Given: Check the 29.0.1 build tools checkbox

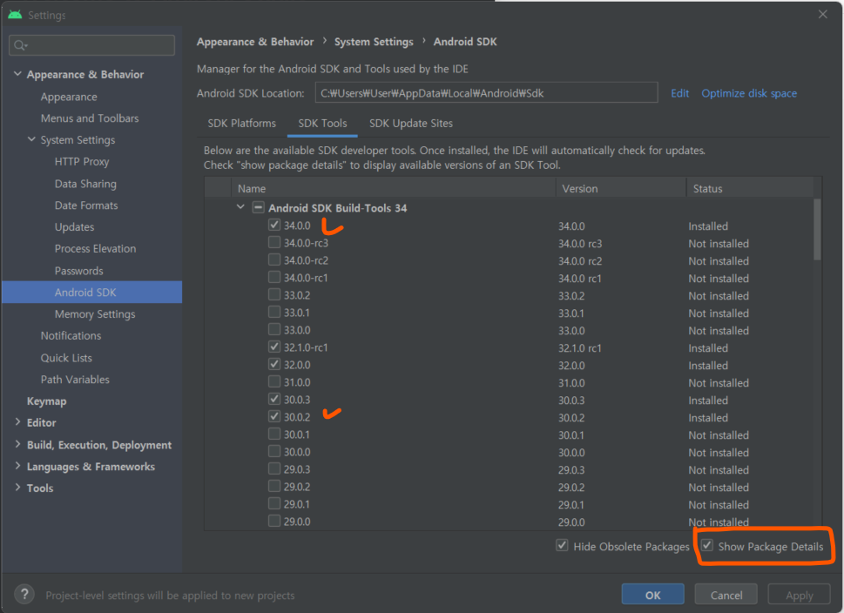Looking at the screenshot, I should pos(274,504).
